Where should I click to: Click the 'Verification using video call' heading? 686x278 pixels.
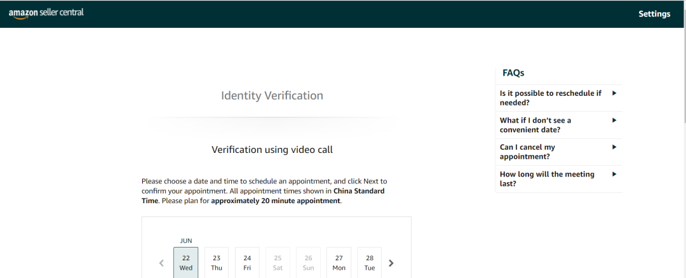tap(272, 150)
